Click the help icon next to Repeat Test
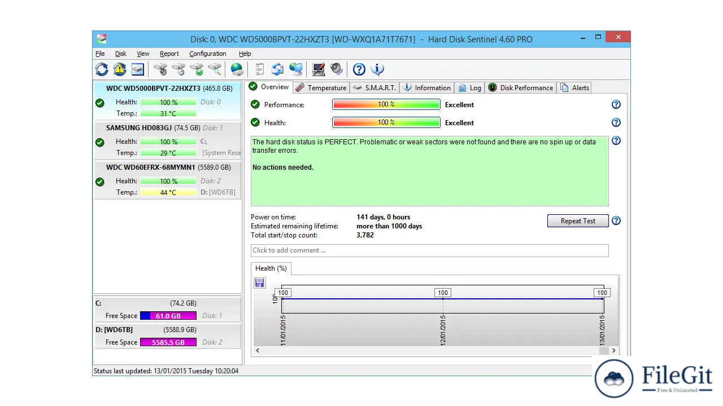723x406 pixels. pos(616,220)
